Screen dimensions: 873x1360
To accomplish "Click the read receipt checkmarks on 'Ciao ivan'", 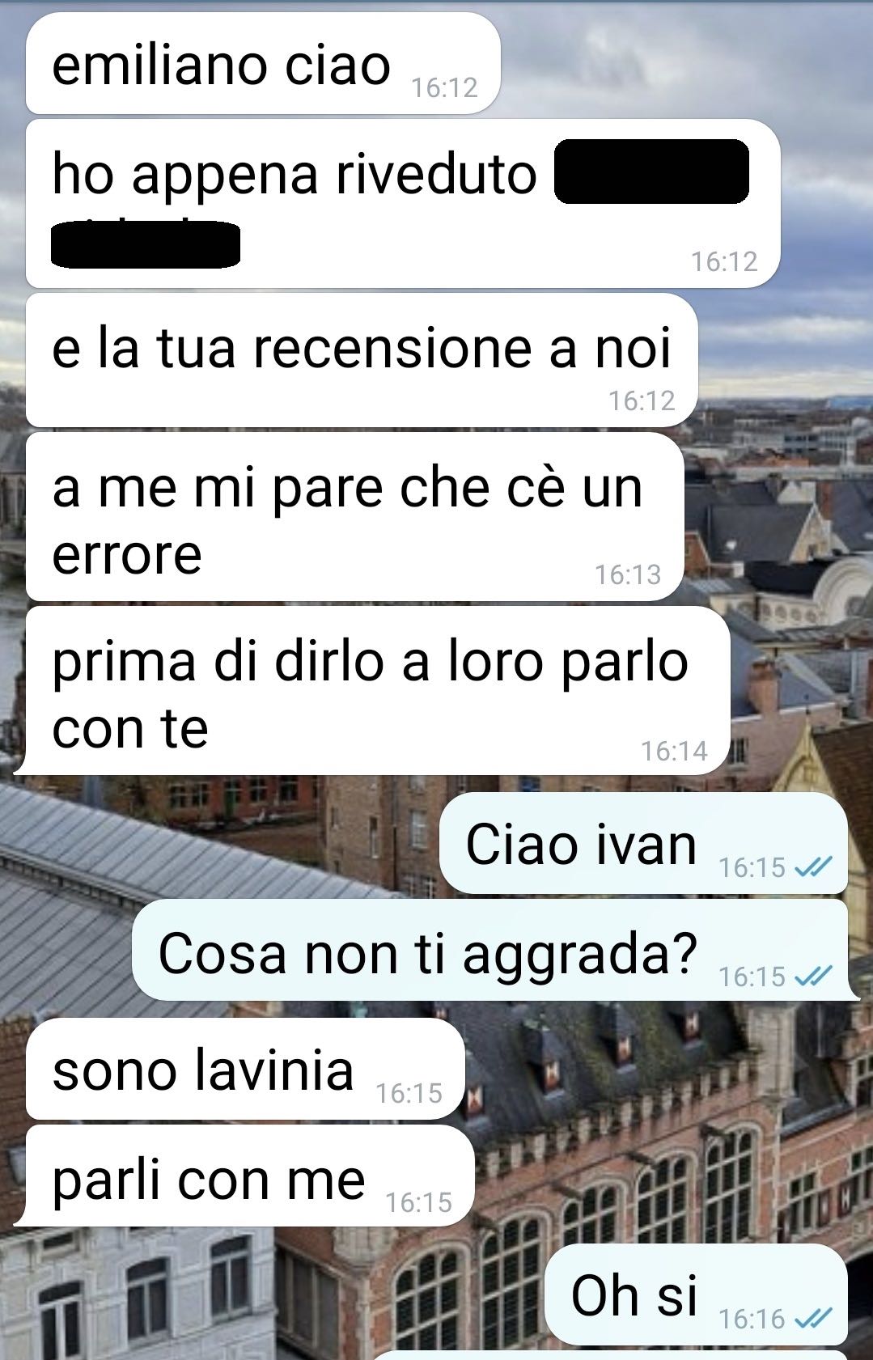I will (813, 867).
